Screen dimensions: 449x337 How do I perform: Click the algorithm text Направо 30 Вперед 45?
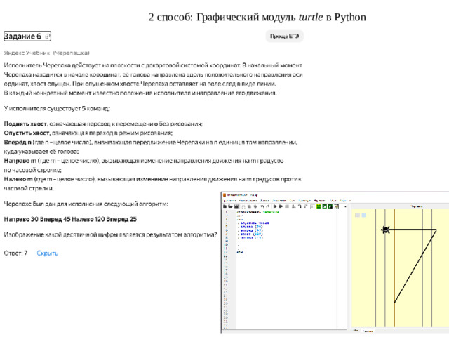pyautogui.click(x=37, y=219)
